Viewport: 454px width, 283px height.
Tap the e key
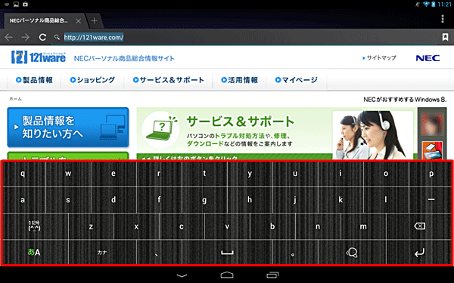click(x=113, y=174)
